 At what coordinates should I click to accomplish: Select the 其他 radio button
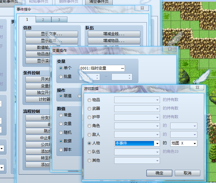point(89,160)
